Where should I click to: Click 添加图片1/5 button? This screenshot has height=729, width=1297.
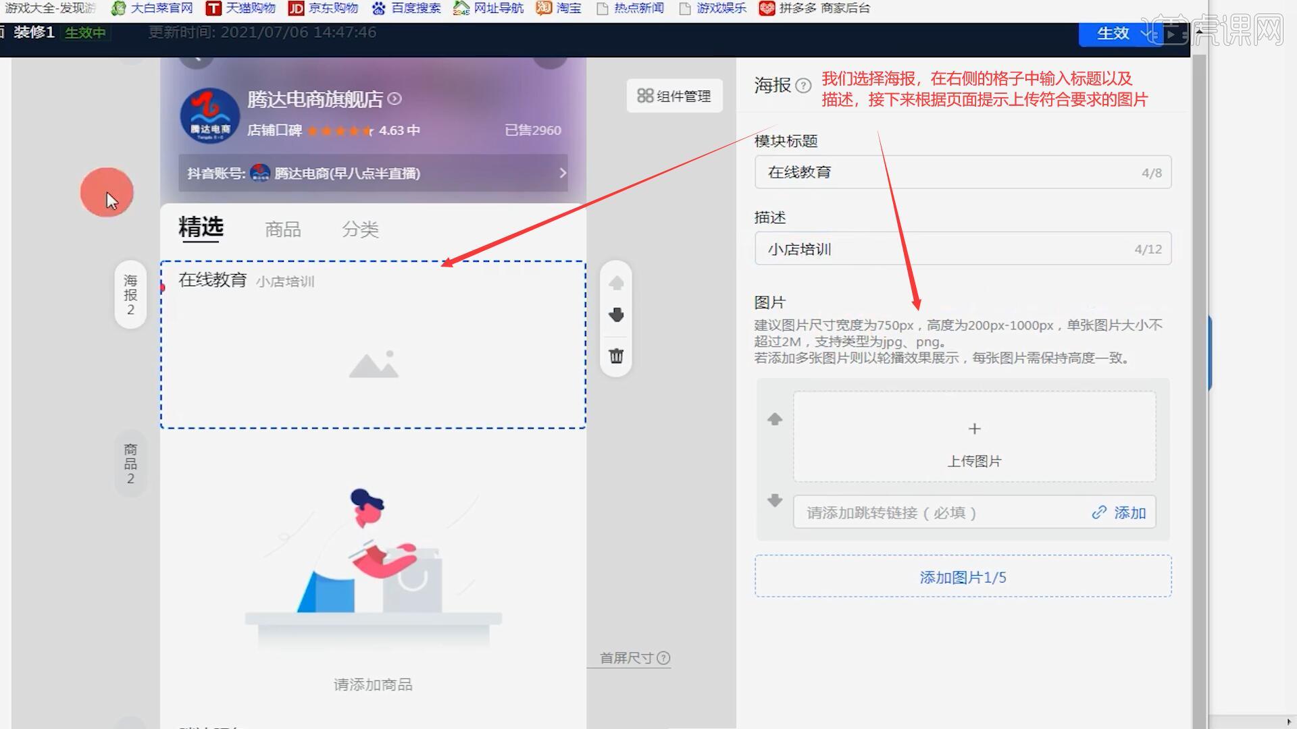click(963, 577)
